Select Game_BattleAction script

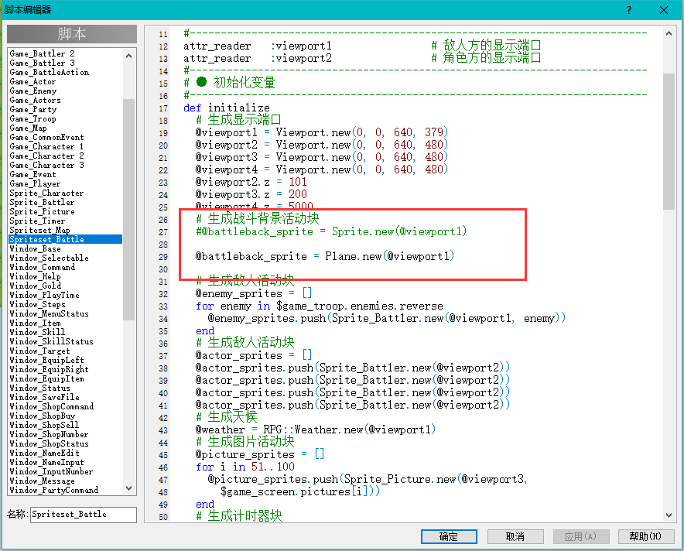50,73
